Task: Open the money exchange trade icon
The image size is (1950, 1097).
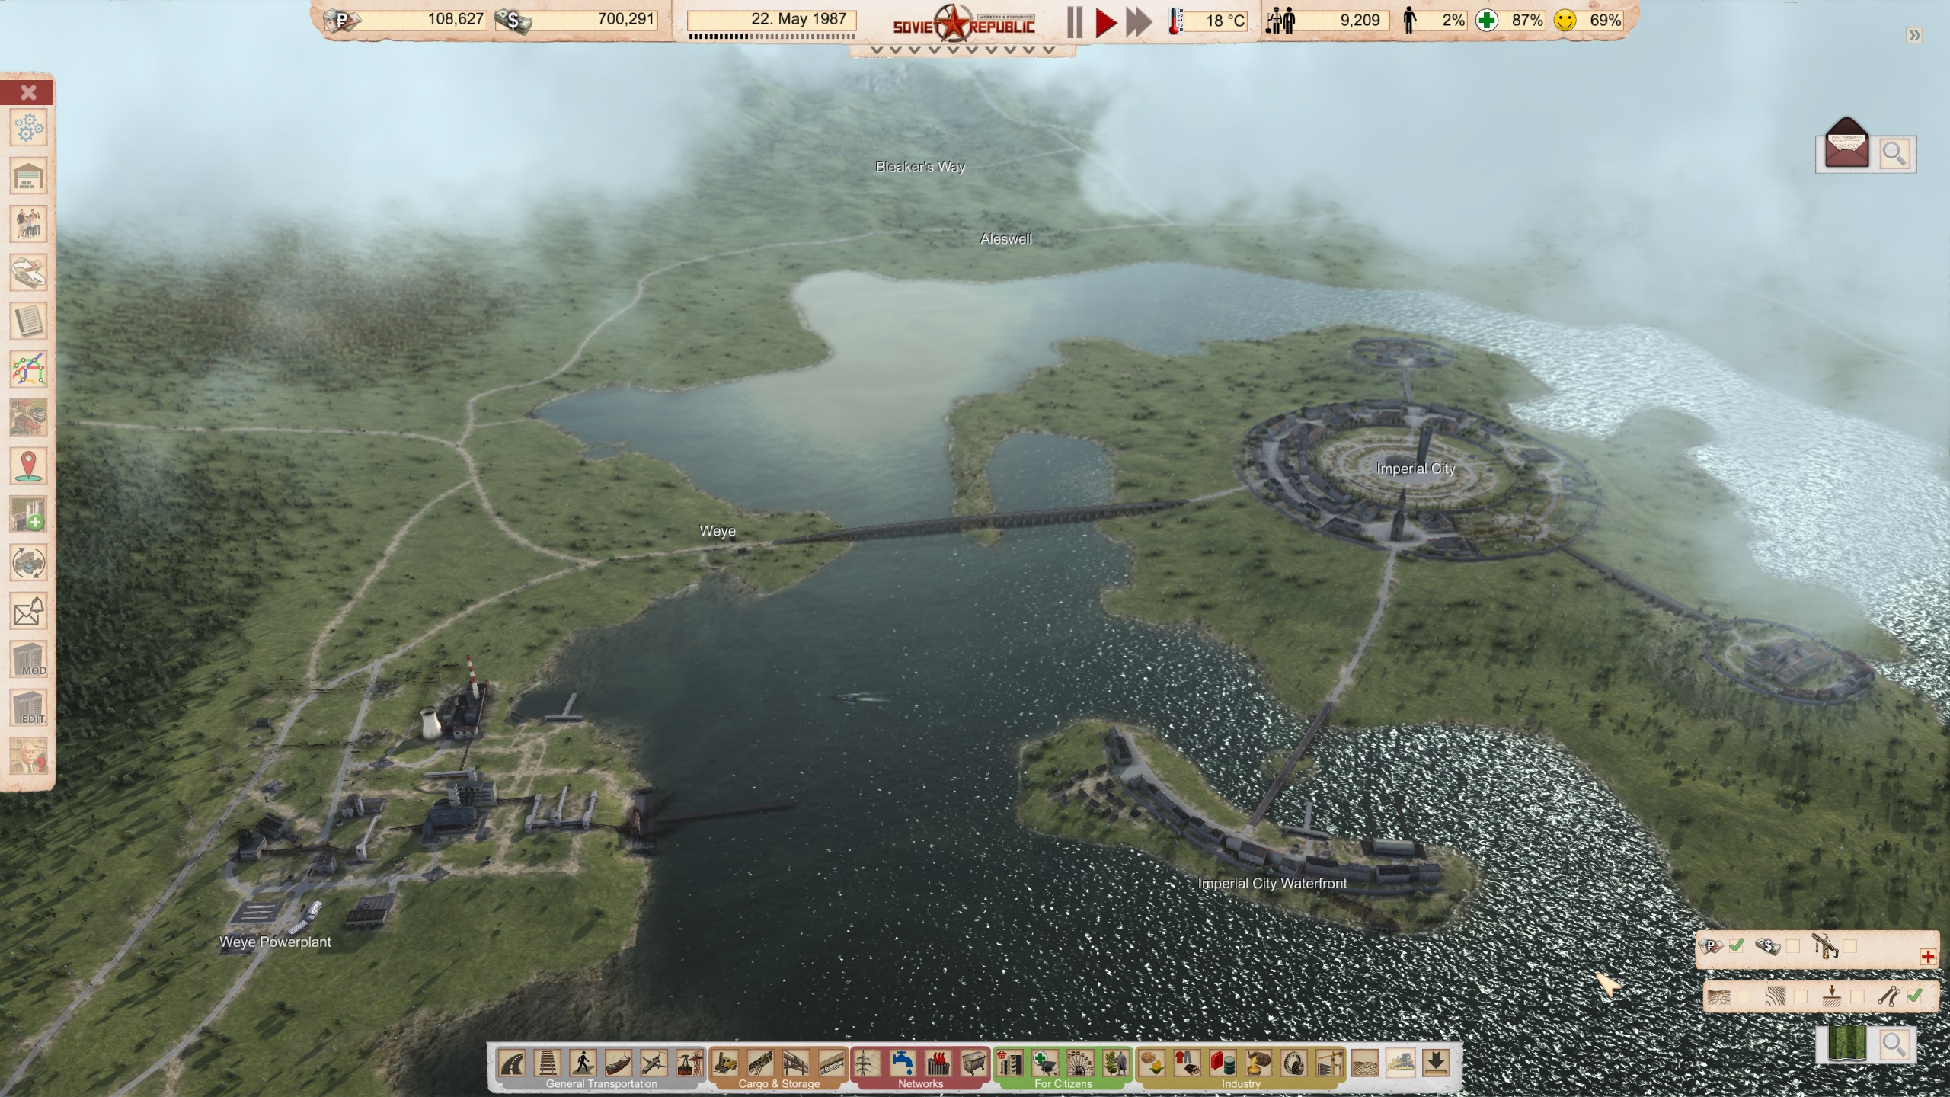Action: pos(28,273)
